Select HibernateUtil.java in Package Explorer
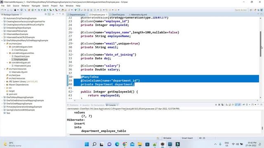 (22, 66)
